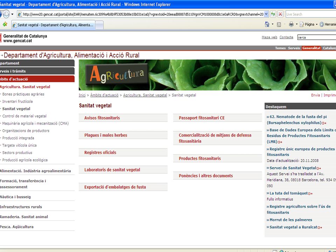Expand the address bar history dropdown
336x252 pixels.
pos(266,14)
